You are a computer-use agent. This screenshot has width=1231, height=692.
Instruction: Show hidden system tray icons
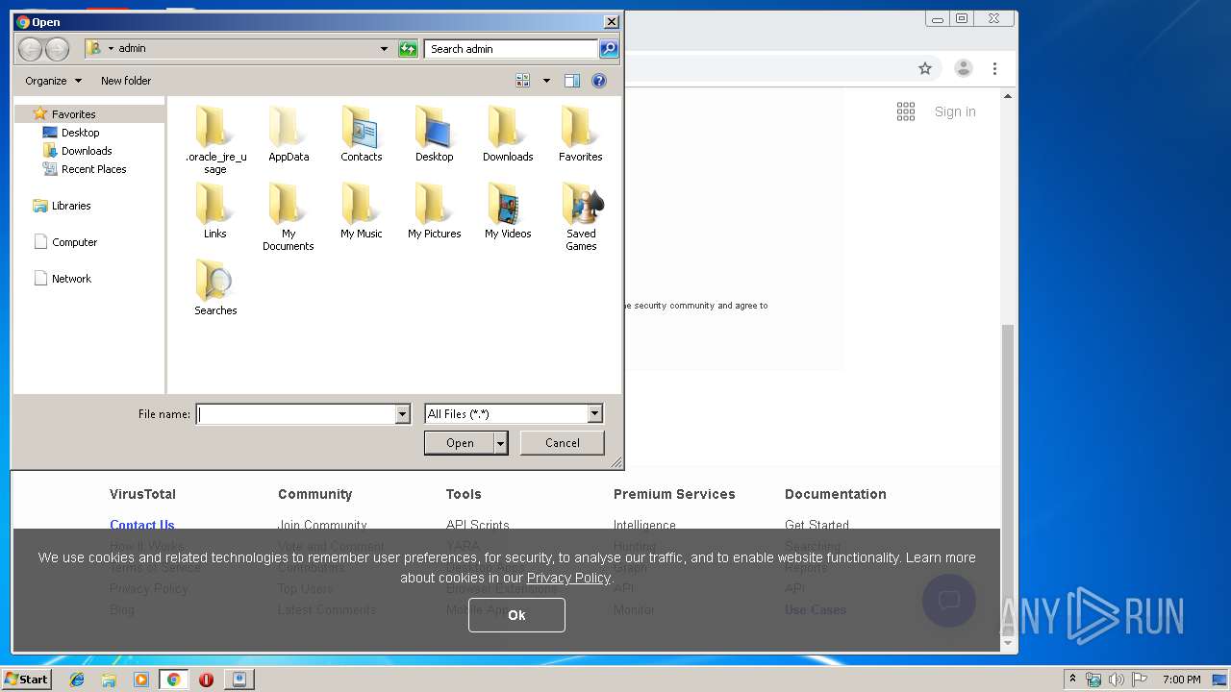point(1072,680)
